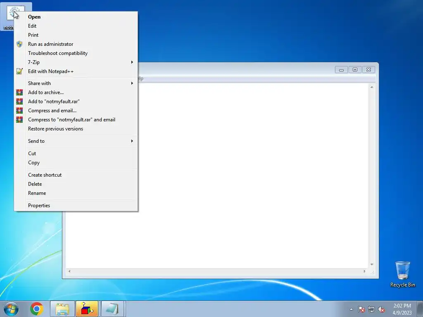The image size is (423, 317).
Task: Click WinRAR icon beside Compress to "notmyfault.rar" and email
Action: click(x=19, y=119)
